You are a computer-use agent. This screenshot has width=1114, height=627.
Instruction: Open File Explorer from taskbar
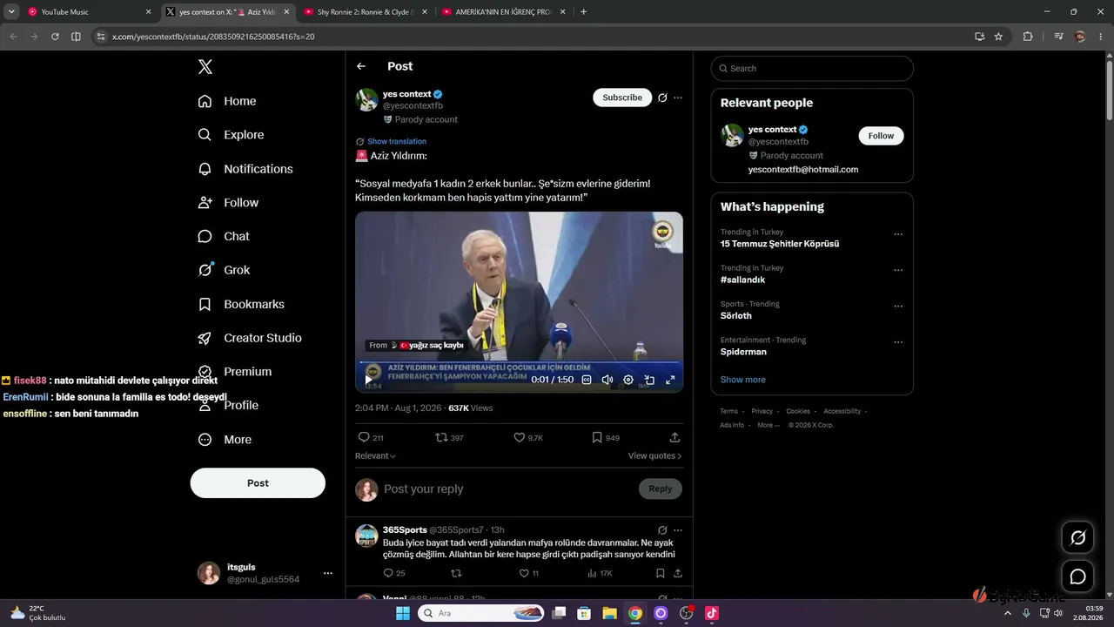[x=610, y=613]
